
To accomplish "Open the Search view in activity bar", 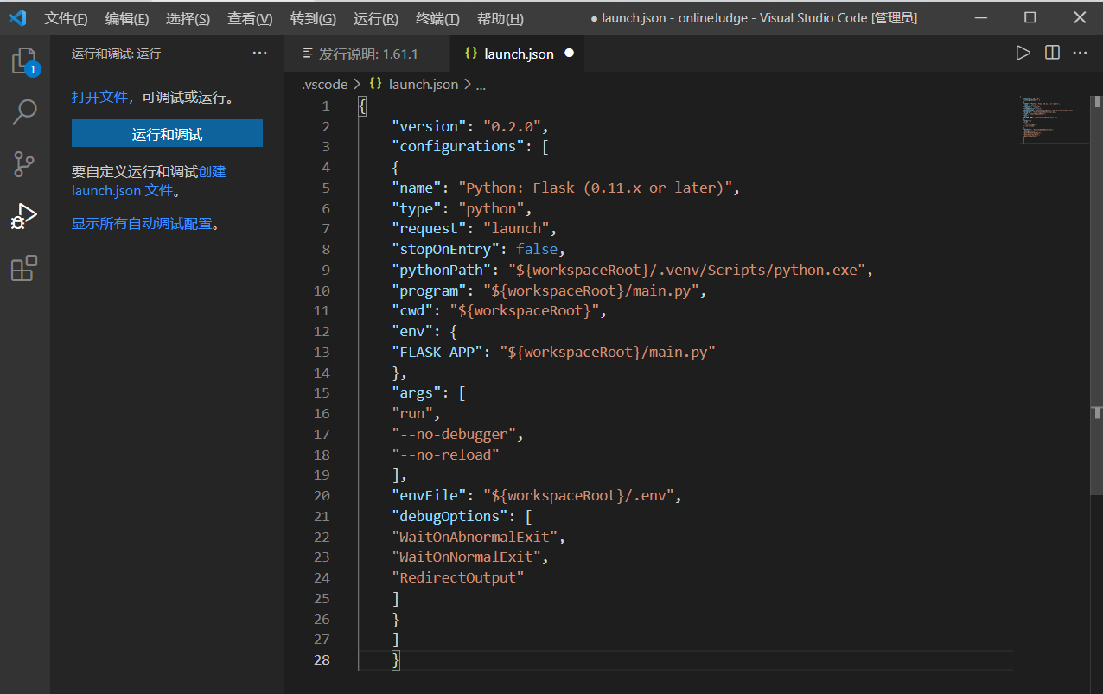I will pyautogui.click(x=24, y=111).
